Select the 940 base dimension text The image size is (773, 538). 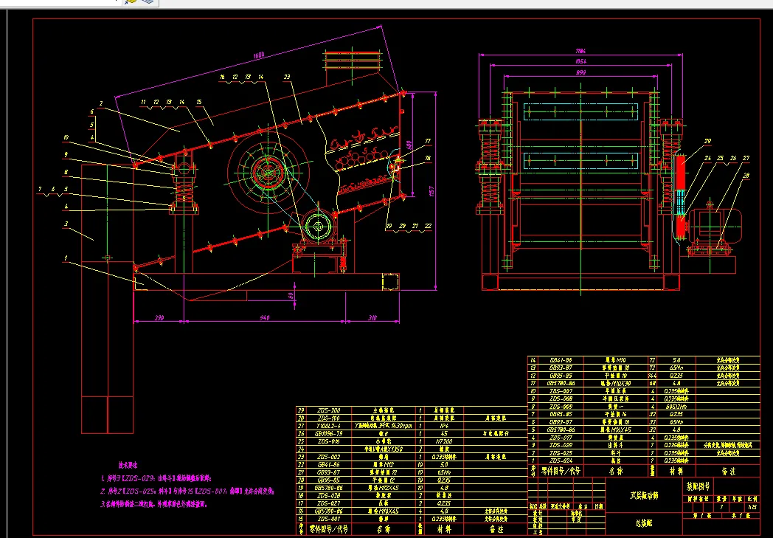[x=264, y=318]
